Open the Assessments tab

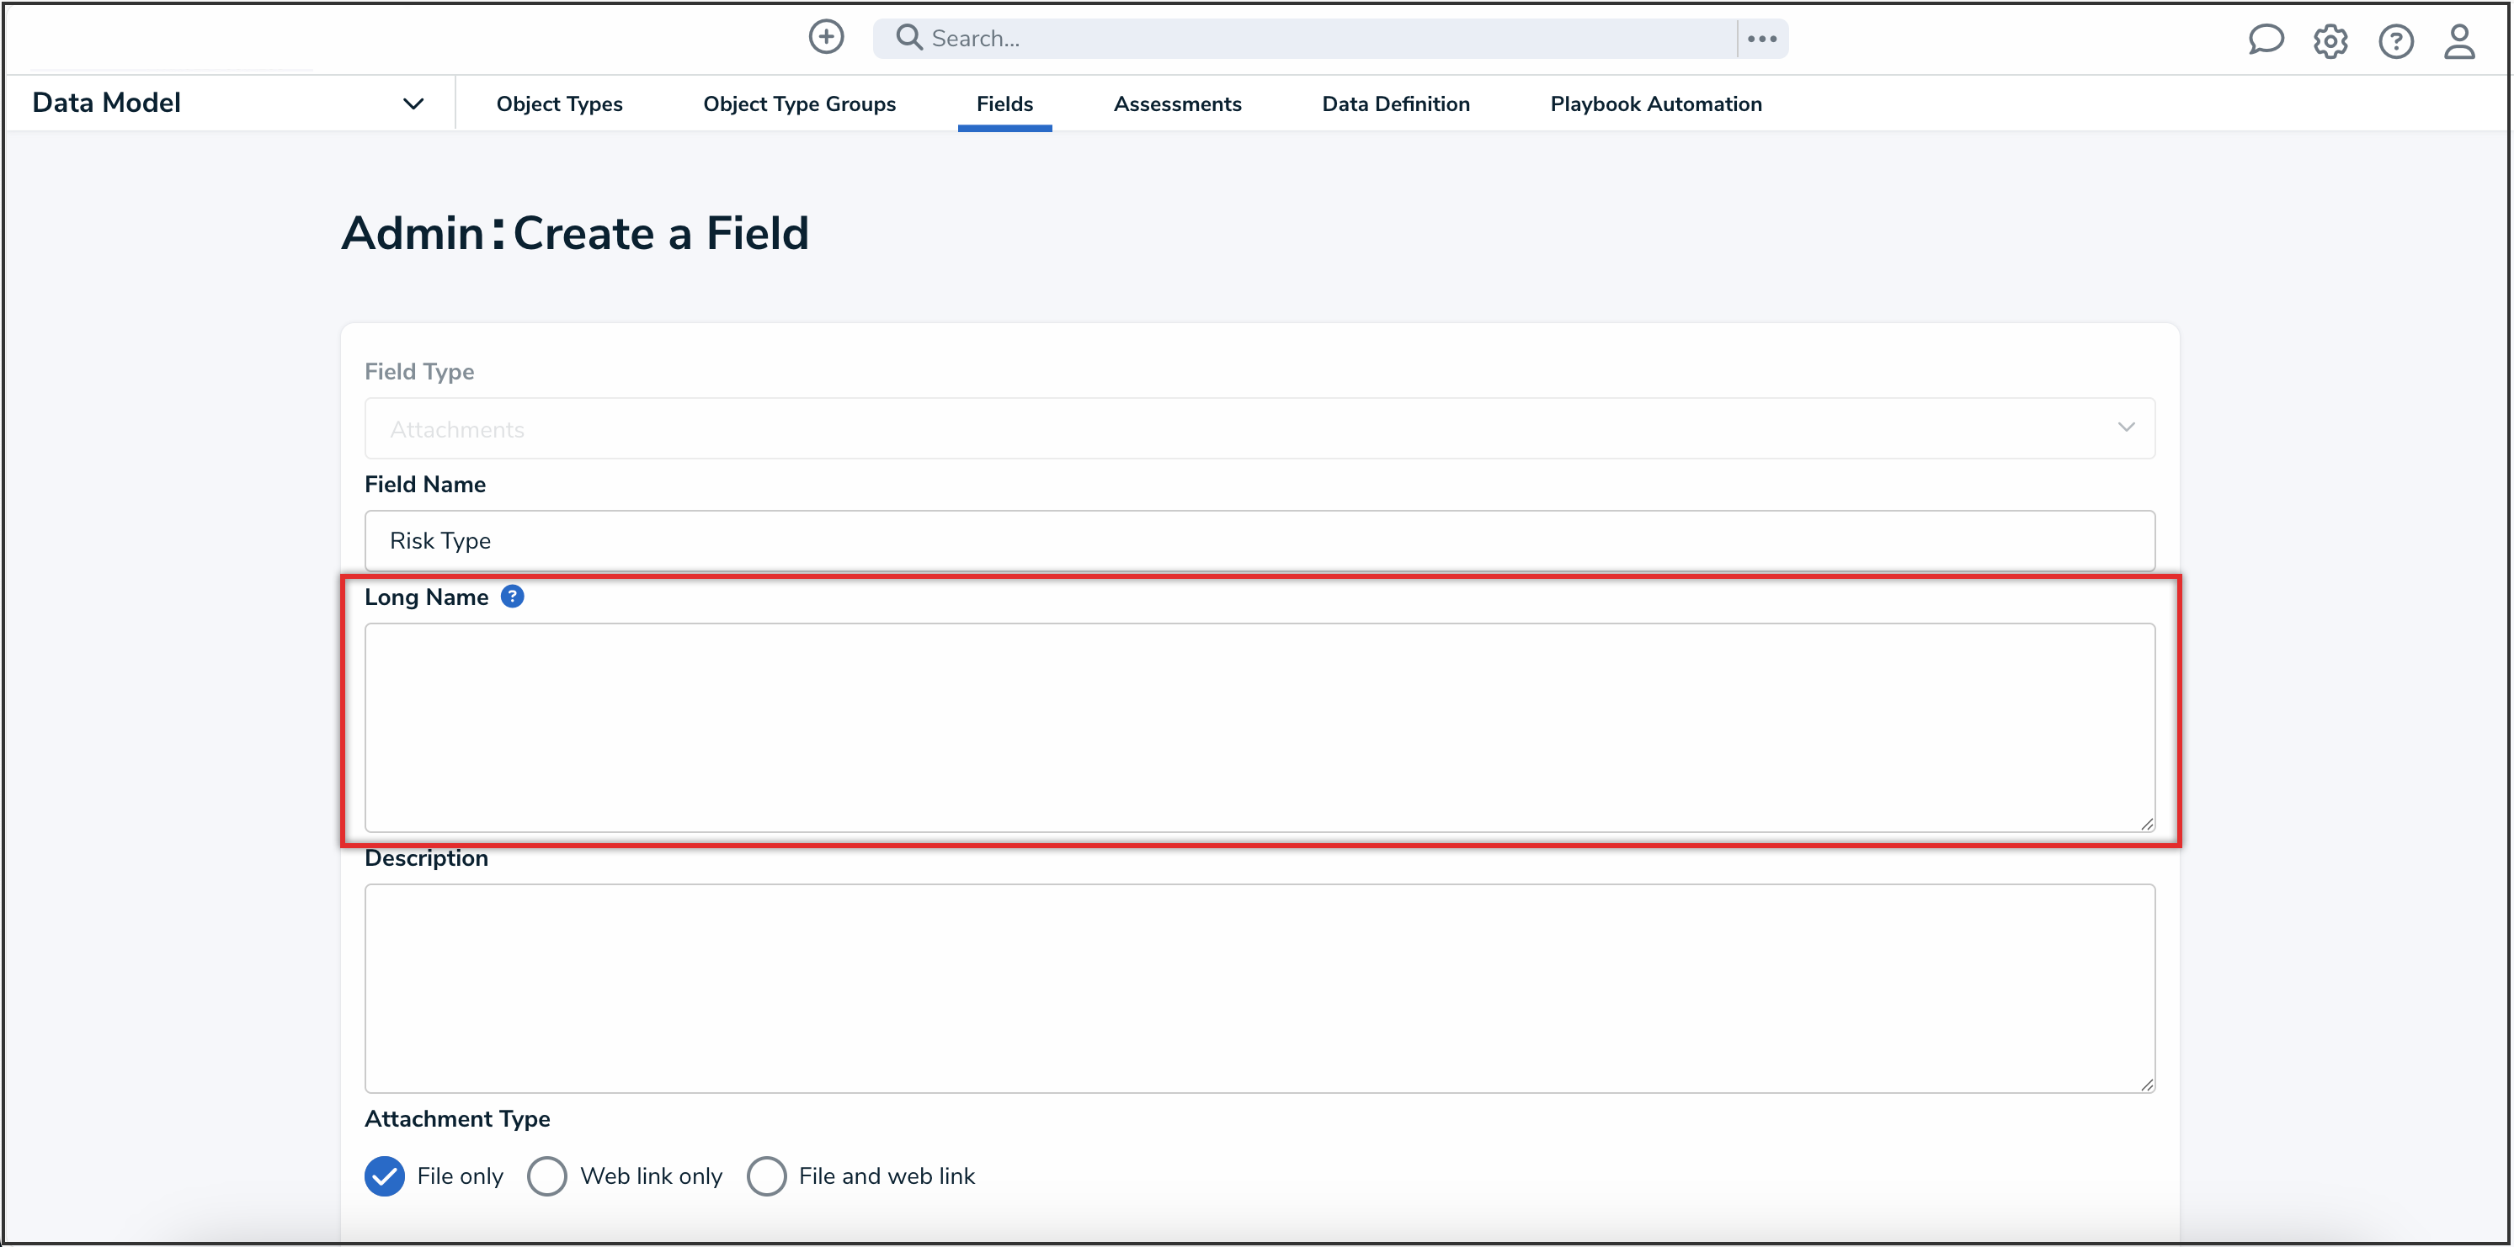point(1177,103)
